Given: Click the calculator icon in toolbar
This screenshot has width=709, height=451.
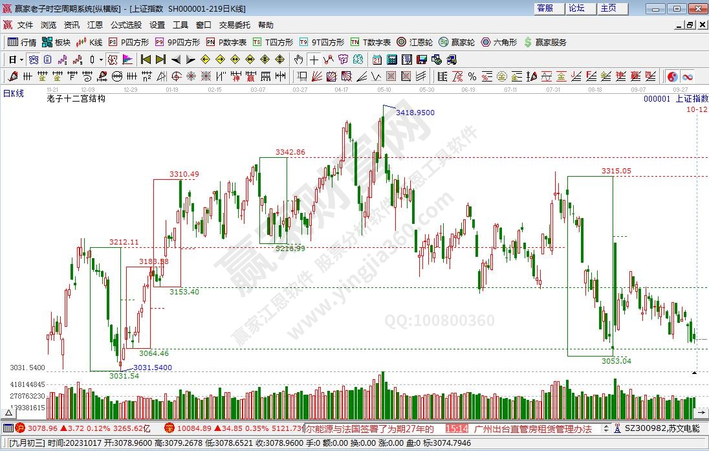Looking at the screenshot, I should pyautogui.click(x=391, y=60).
